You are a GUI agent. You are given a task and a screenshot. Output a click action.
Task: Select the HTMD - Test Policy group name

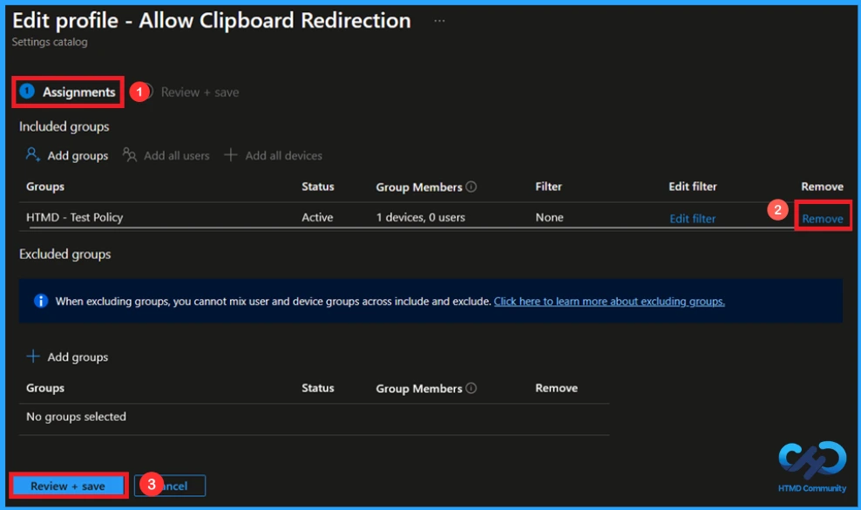(75, 217)
